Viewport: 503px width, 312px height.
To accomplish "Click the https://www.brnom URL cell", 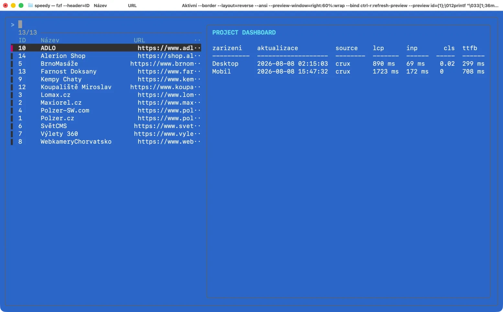I will point(165,64).
